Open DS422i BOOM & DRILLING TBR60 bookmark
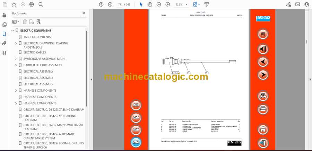 [53, 145]
